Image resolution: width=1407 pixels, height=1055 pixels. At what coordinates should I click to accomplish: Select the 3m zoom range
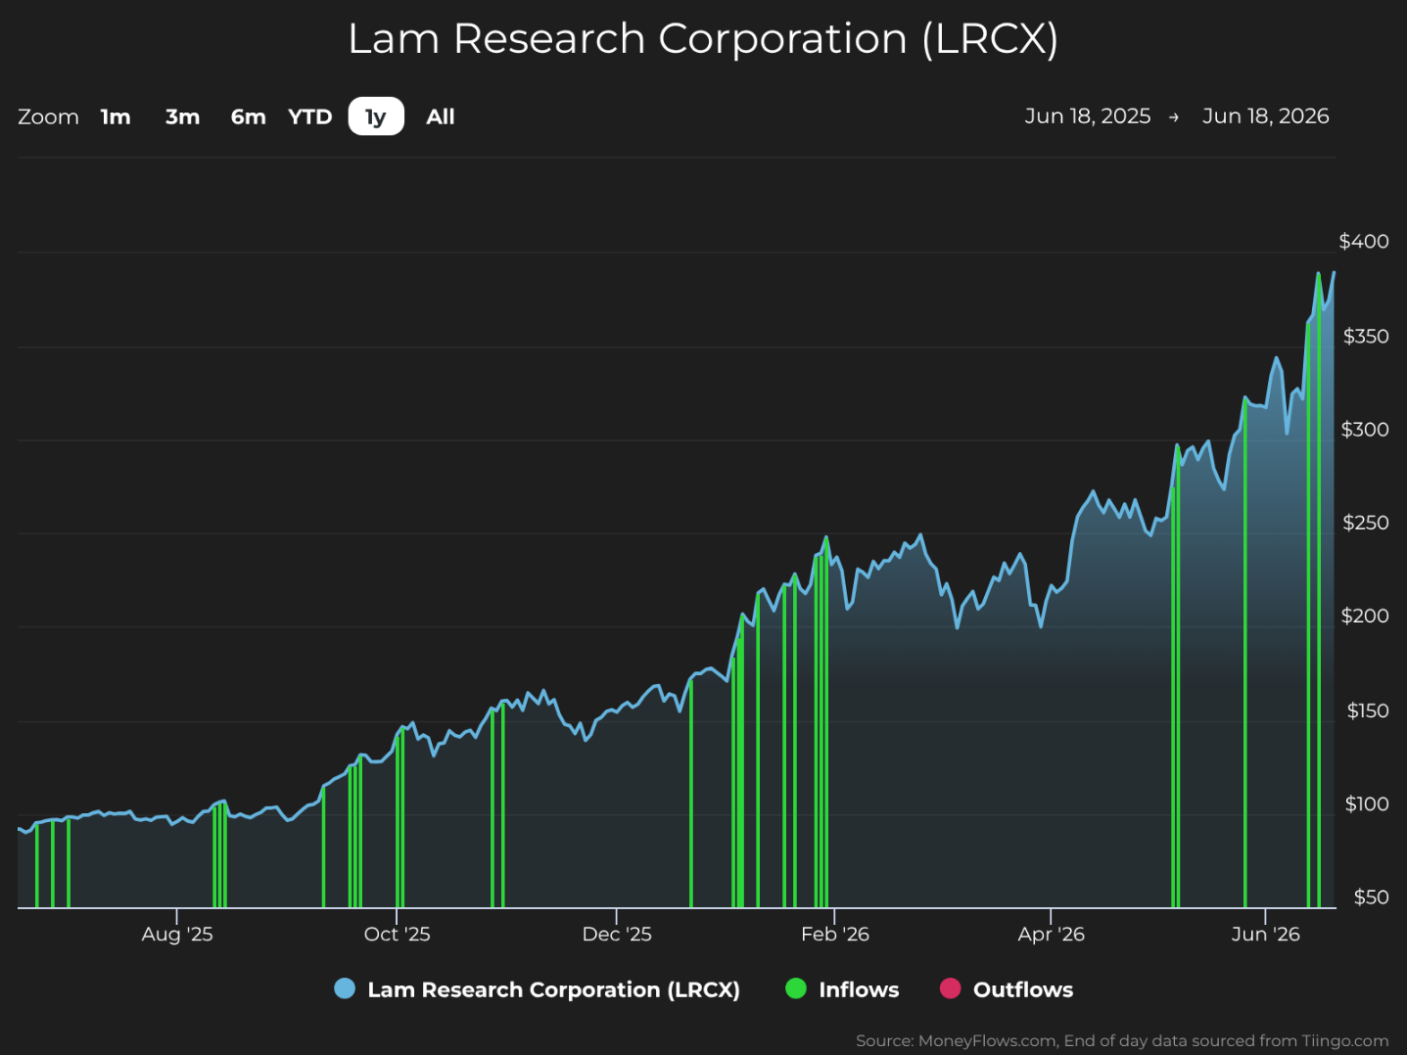182,116
